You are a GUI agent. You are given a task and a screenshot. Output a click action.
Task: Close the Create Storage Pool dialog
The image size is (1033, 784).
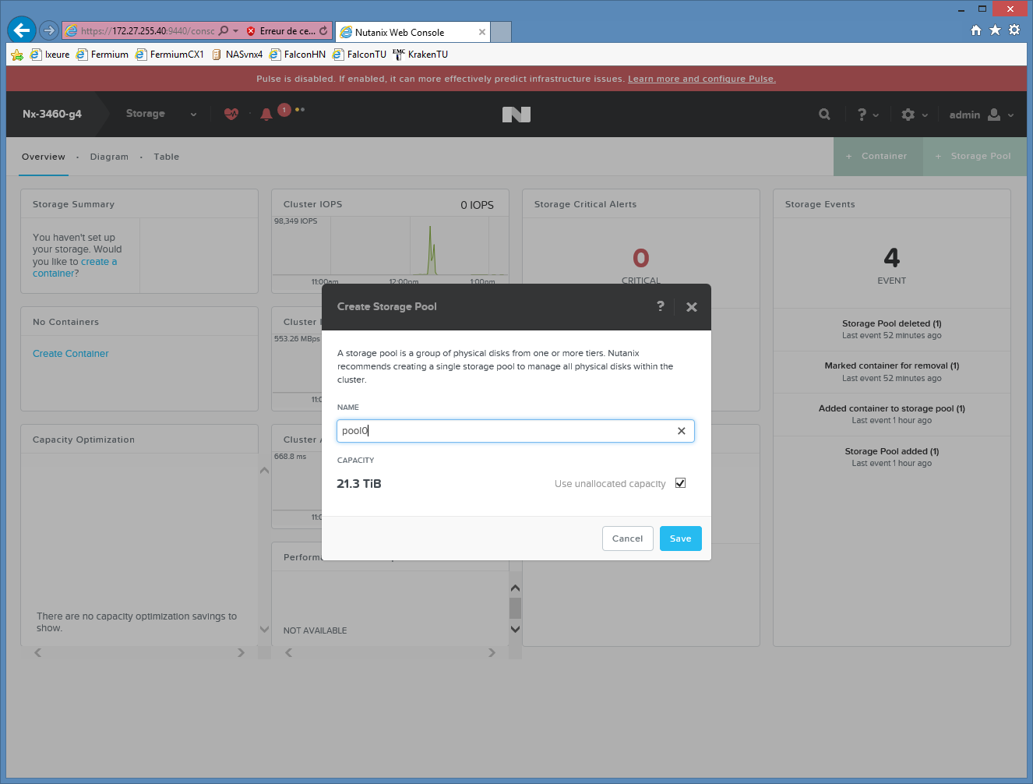(691, 307)
